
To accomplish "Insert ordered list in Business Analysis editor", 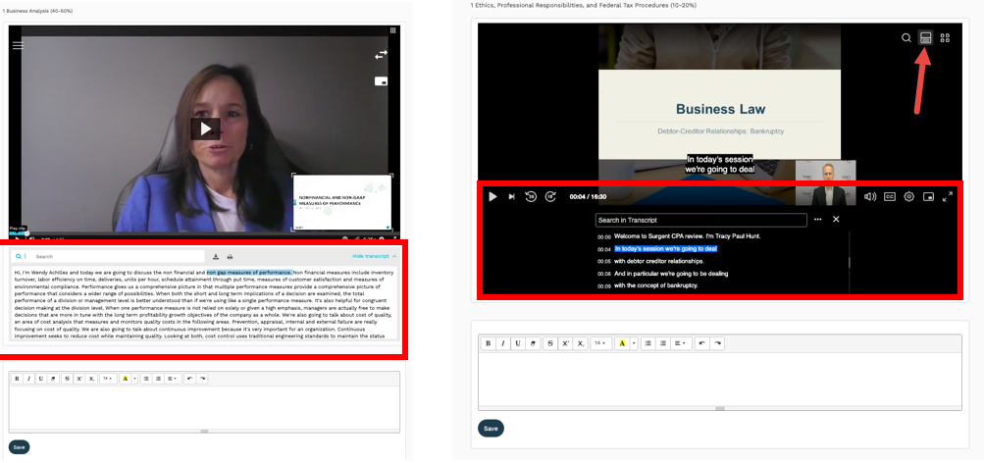I will pyautogui.click(x=158, y=379).
